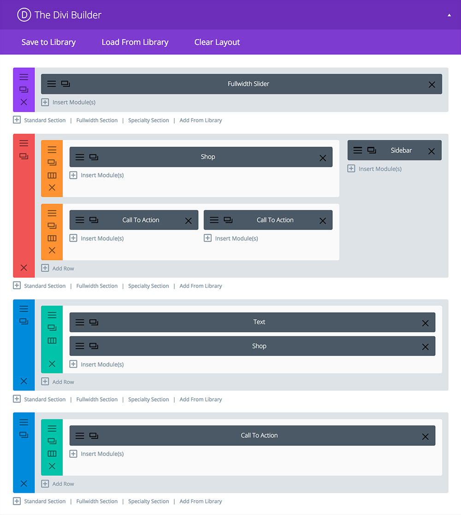Delete the red section using its X icon
Image resolution: width=461 pixels, height=515 pixels.
24,268
